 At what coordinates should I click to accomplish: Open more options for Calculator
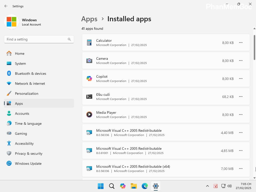(240, 42)
